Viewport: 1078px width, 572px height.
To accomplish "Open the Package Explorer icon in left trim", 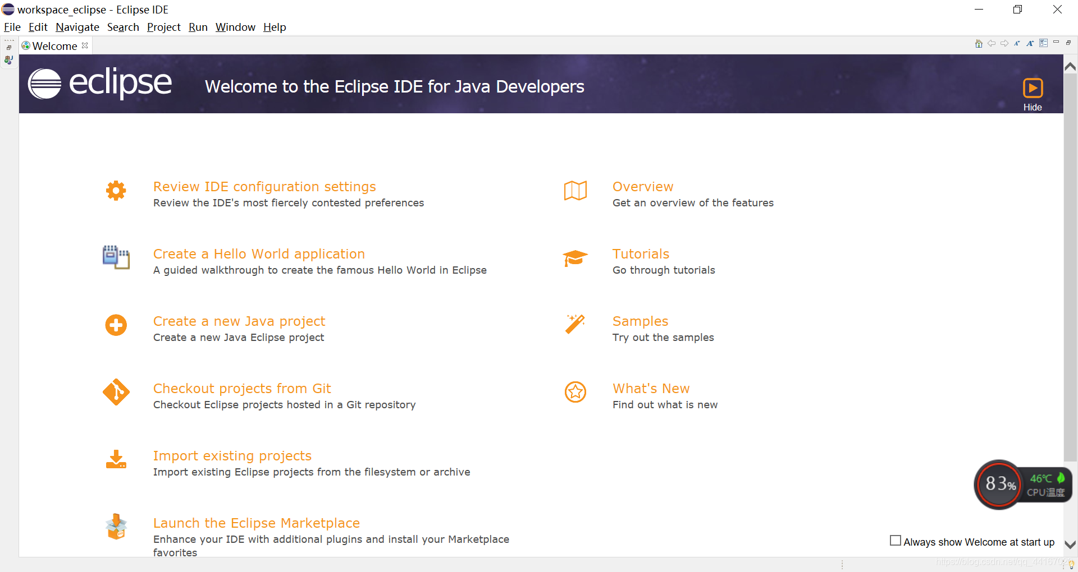I will [9, 60].
